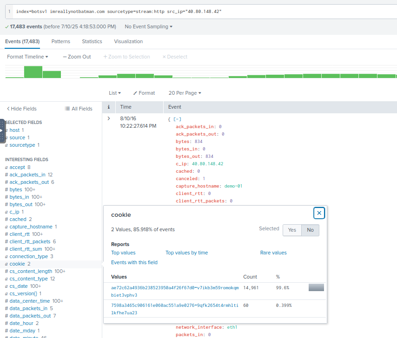Click the Time column header
397x338 pixels.
(126, 107)
